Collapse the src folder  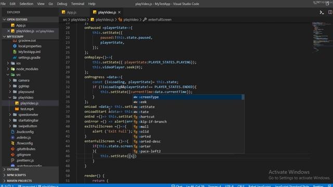tap(19, 75)
